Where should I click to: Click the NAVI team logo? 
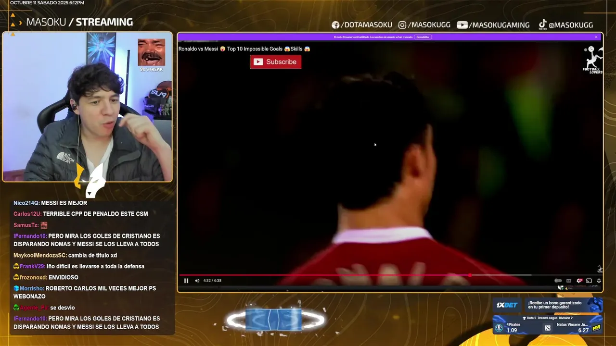[x=597, y=328]
